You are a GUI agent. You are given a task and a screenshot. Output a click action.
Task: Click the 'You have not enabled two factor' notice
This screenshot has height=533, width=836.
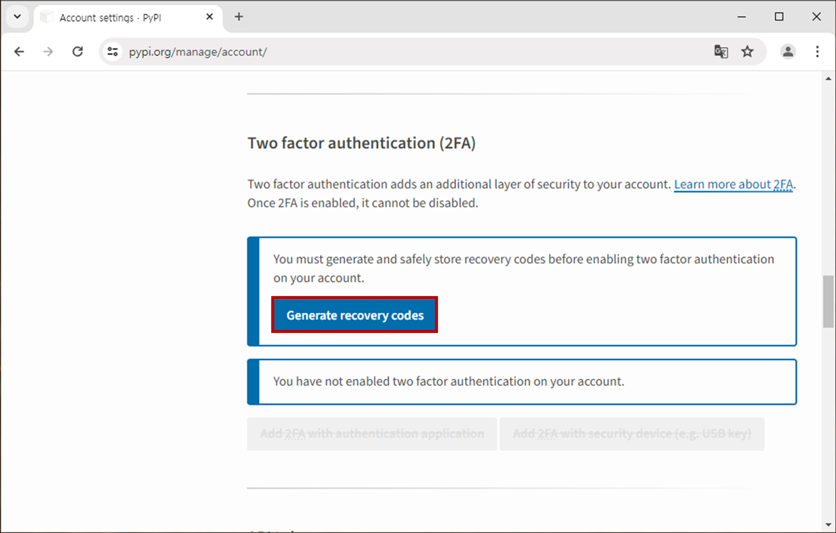pos(522,382)
